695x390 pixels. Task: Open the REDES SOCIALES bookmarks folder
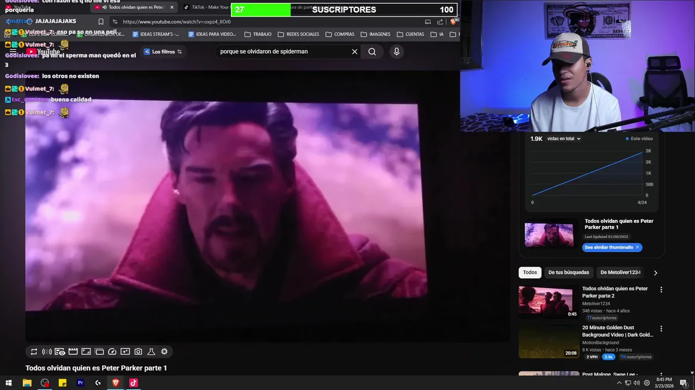[298, 34]
